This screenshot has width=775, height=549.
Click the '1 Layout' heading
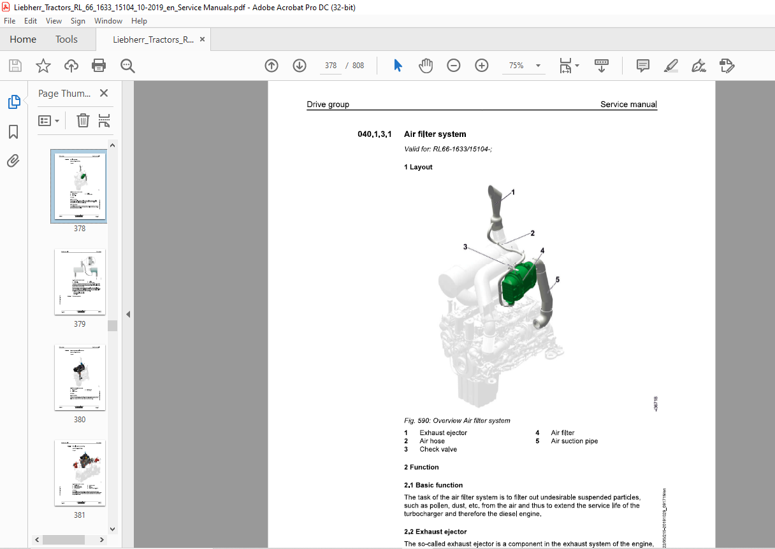418,167
